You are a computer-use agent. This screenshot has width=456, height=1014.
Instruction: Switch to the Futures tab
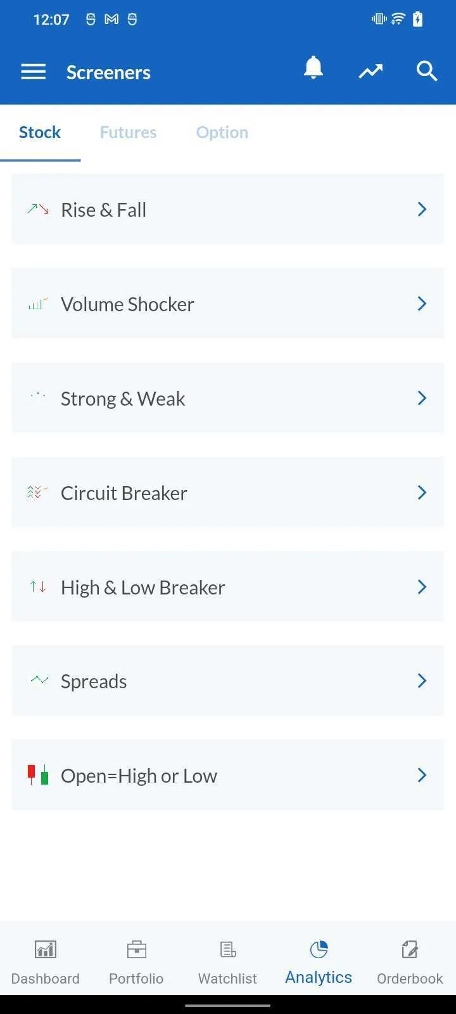click(x=128, y=132)
